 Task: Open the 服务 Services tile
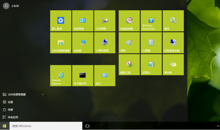[x=173, y=21]
